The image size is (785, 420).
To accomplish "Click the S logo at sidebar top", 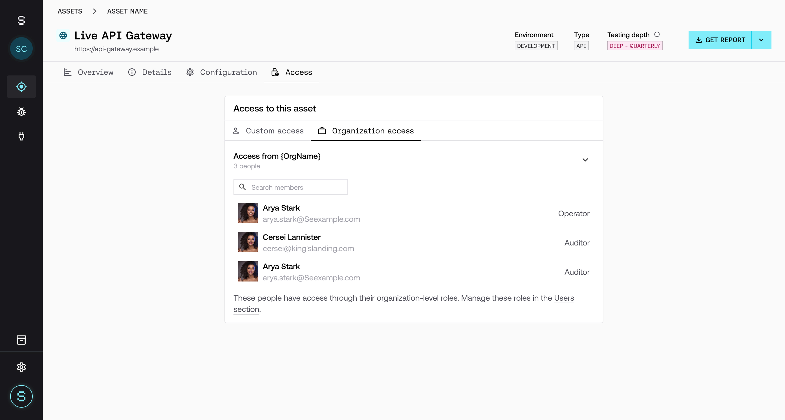I will point(21,20).
